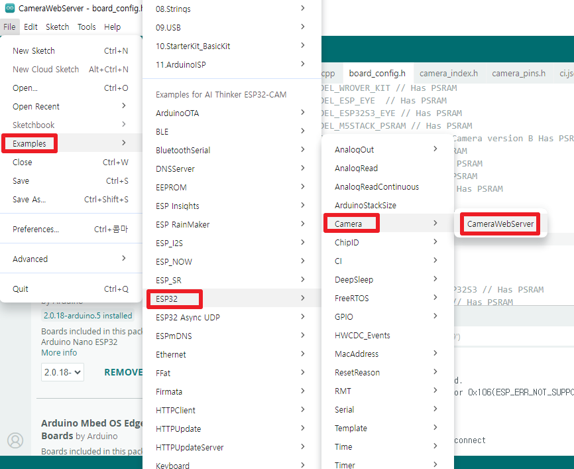Choose New Sketch from File menu
Screen dimensions: 574x469
point(71,50)
